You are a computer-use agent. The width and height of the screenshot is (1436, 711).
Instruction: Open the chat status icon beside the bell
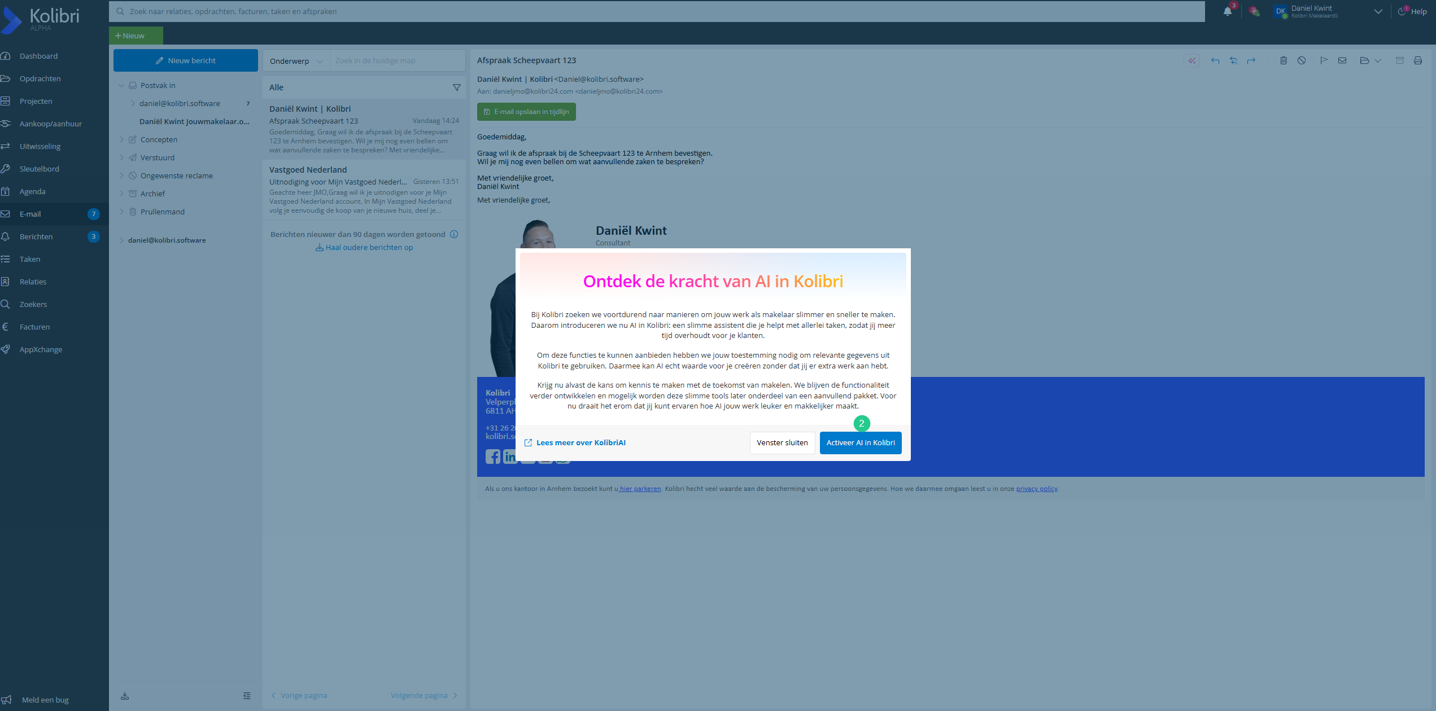[1254, 11]
